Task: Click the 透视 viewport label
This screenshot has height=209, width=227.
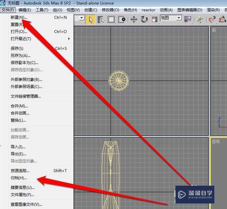Action: point(216,142)
